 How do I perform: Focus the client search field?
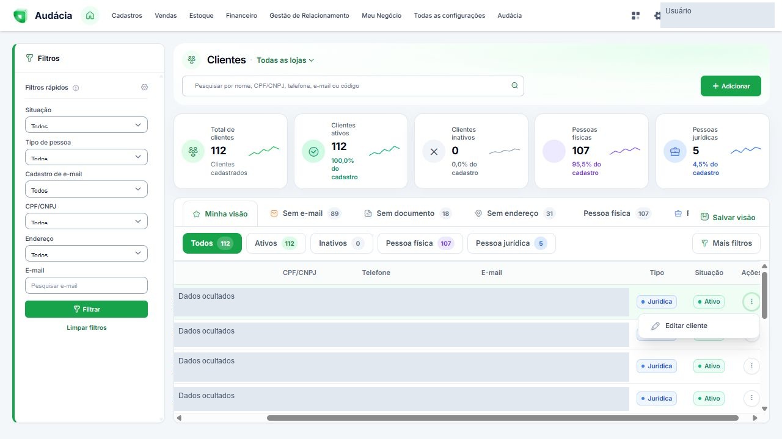click(353, 86)
